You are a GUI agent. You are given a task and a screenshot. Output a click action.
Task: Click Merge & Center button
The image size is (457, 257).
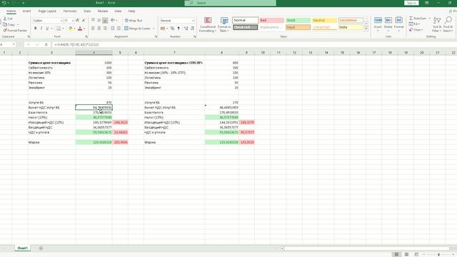(137, 29)
